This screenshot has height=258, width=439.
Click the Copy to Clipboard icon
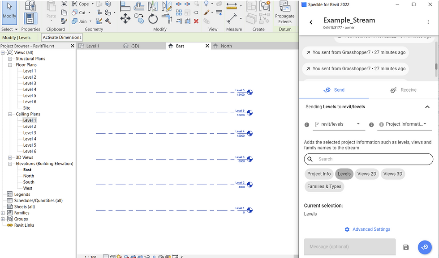point(64,13)
